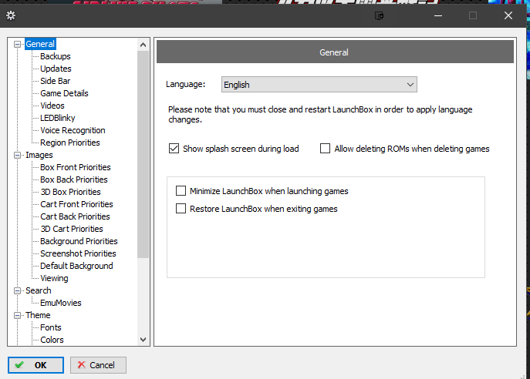Open LEDBlinky settings
Viewport: 530px width, 379px height.
57,118
